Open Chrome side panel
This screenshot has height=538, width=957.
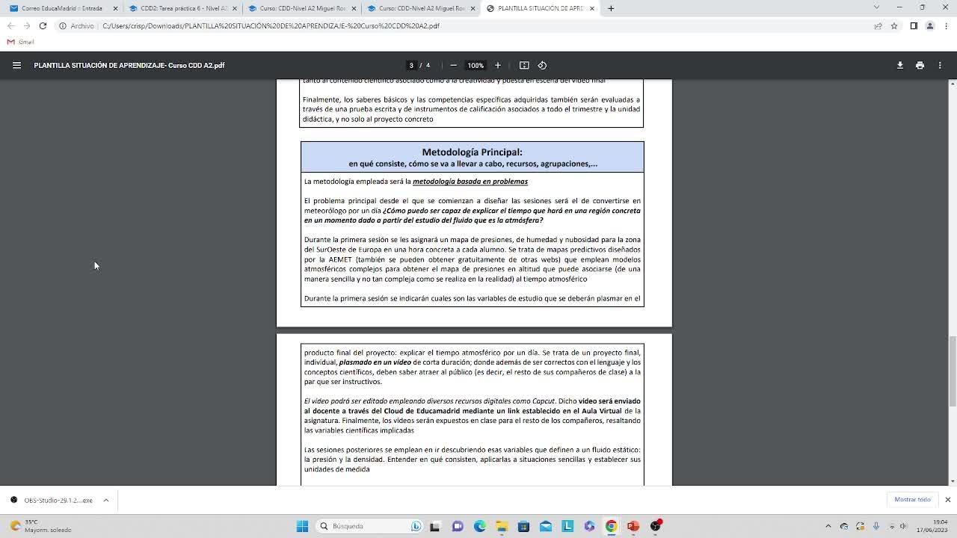914,25
